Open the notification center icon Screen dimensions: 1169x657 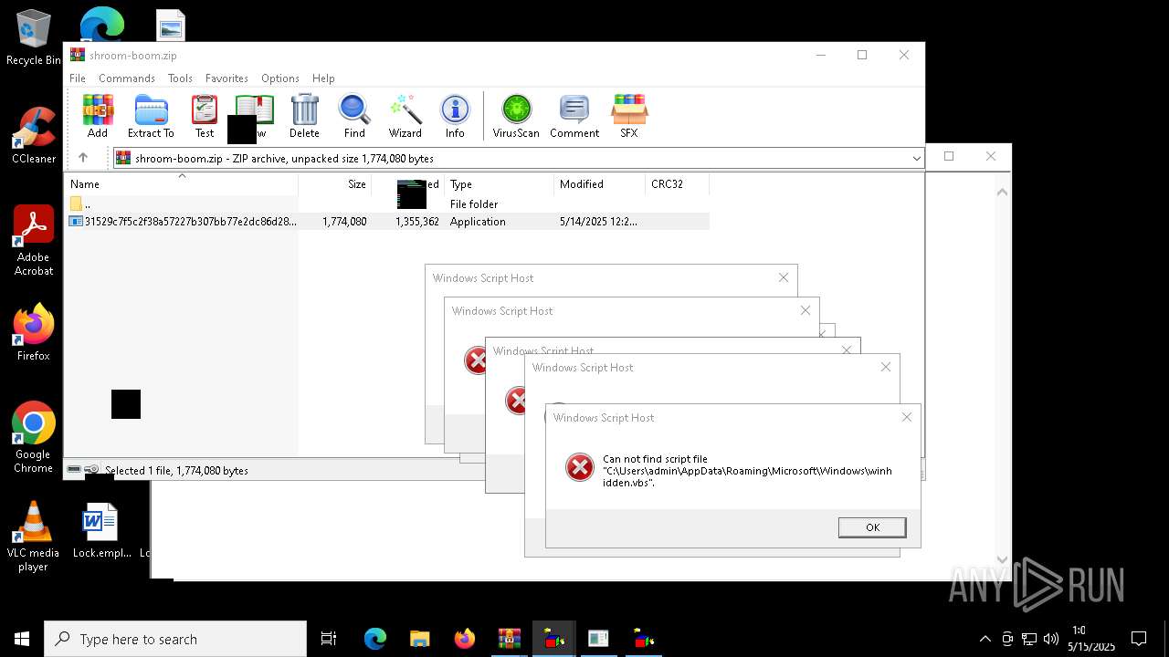[x=1139, y=639]
